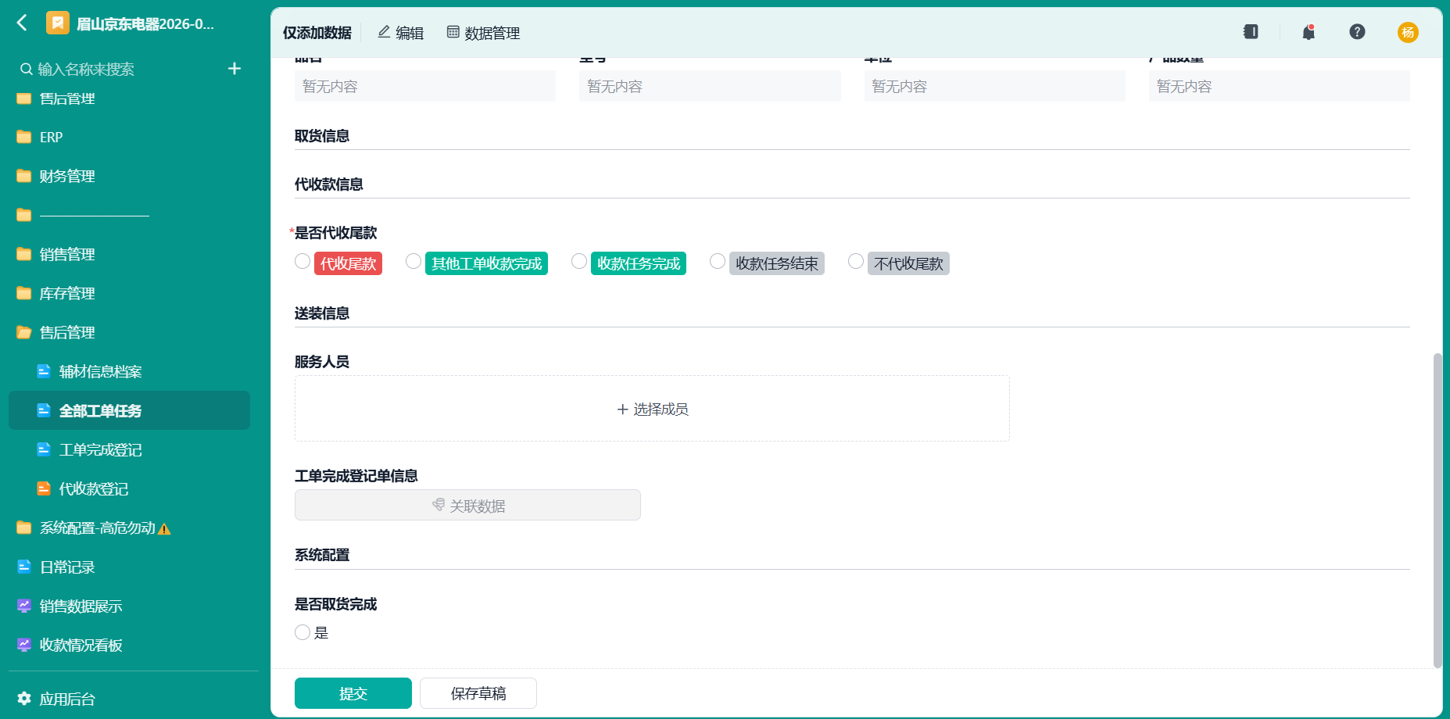1450x719 pixels.
Task: Select 不代收尾款 radio option
Action: 856,262
